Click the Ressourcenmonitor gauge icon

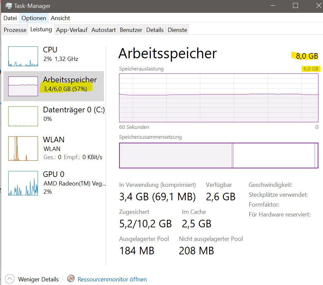click(71, 279)
